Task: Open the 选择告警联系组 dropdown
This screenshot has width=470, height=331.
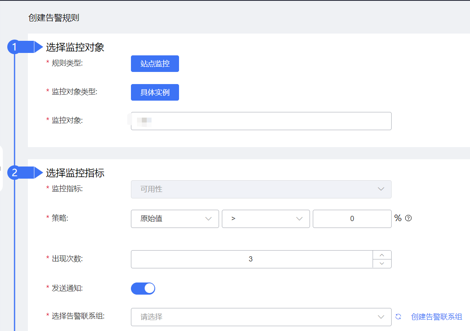Action: point(261,317)
